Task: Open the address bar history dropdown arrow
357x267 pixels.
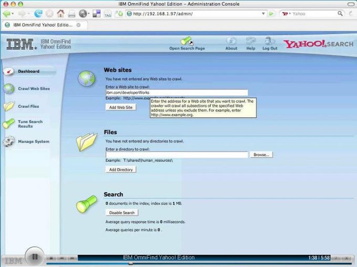Action: [x=264, y=14]
